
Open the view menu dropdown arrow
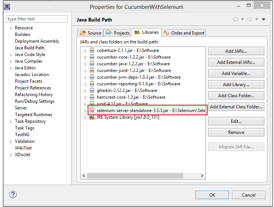[x=264, y=19]
